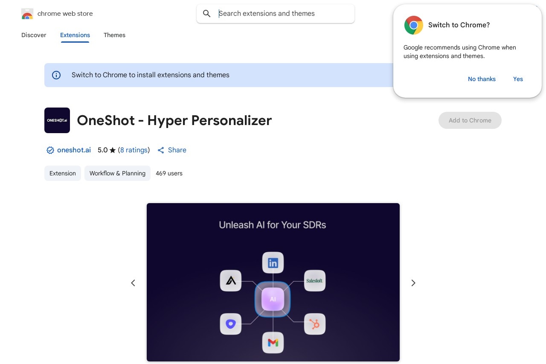Click the OneShot - Hyper Personalizer title
This screenshot has height=364, width=546.
pos(174,120)
